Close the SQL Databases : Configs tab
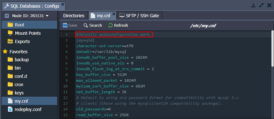Screen dimensions: 274x119 [x=63, y=4]
